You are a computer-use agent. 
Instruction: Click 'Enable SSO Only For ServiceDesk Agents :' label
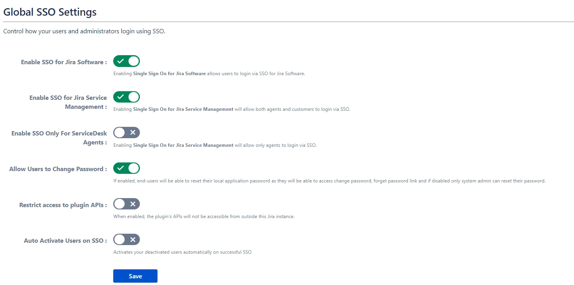[59, 138]
